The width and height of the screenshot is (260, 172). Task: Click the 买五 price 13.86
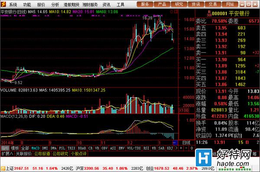(x=221, y=84)
